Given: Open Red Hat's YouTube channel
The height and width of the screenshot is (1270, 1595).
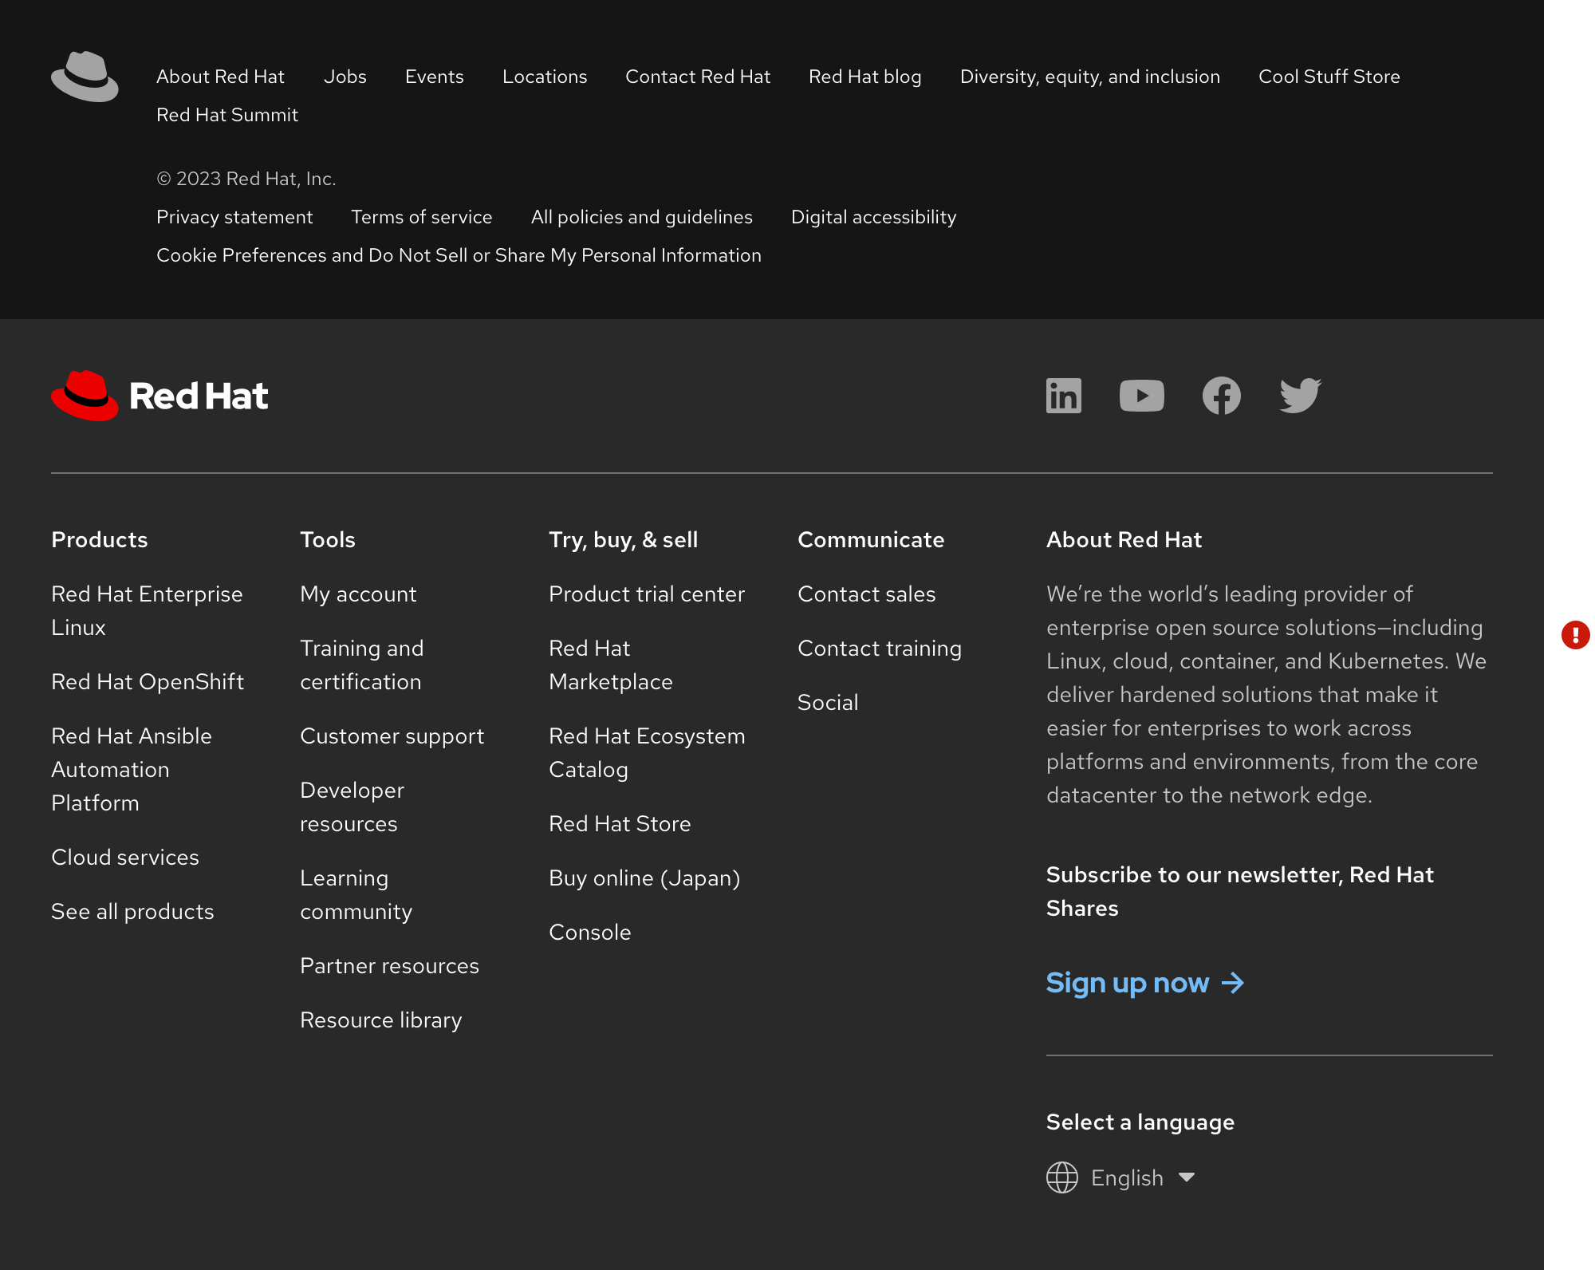Looking at the screenshot, I should tap(1142, 395).
